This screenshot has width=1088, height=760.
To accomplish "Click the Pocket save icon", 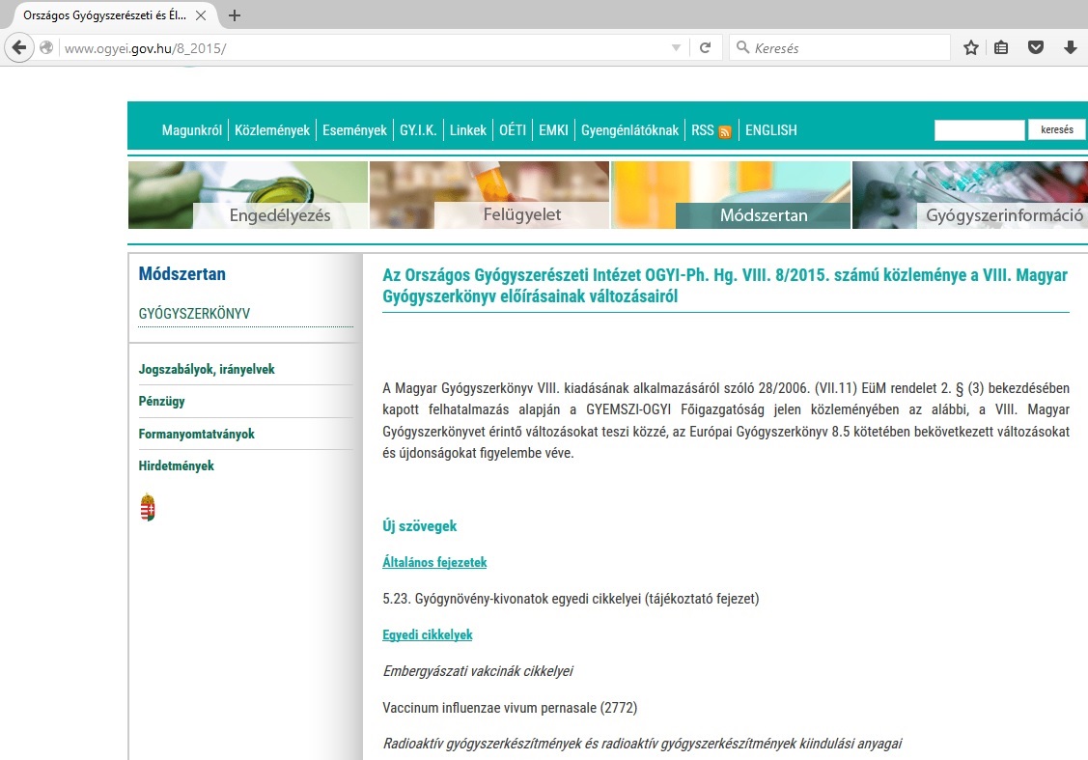I will (x=1036, y=47).
